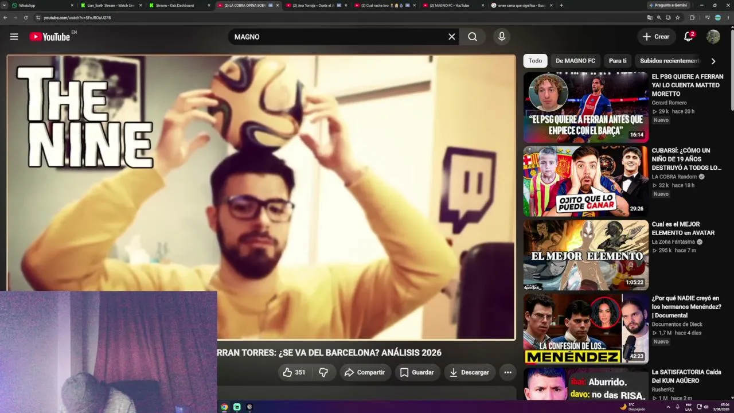Dislike the video
The image size is (734, 413).
tap(323, 372)
